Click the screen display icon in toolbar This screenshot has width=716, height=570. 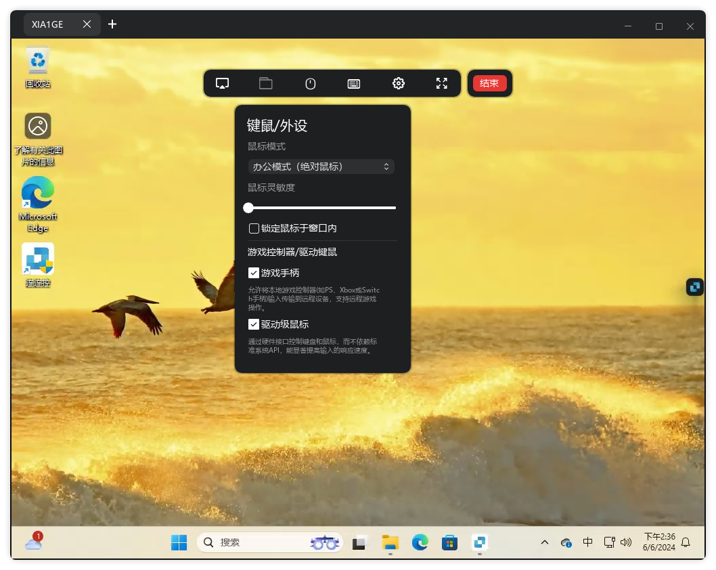coord(222,83)
